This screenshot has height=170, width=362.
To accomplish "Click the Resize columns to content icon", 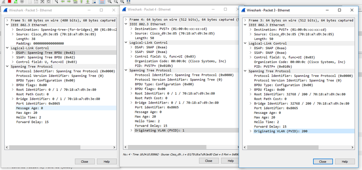I will pyautogui.click(x=129, y=1).
